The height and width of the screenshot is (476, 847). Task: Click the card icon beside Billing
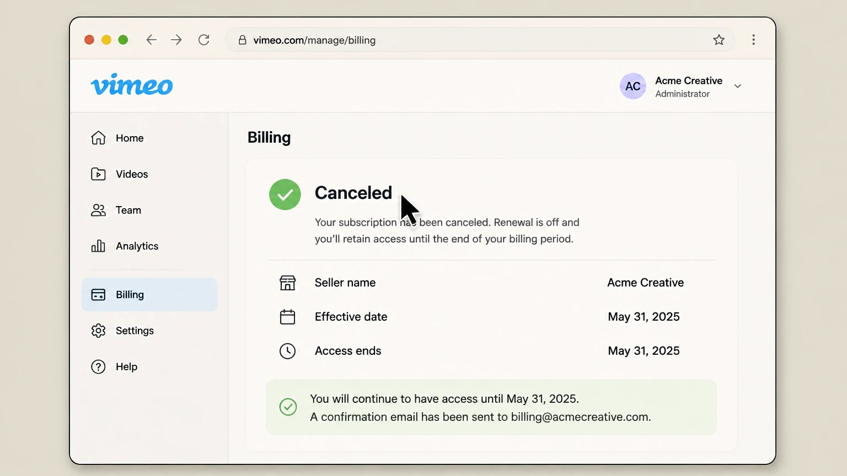pos(98,295)
